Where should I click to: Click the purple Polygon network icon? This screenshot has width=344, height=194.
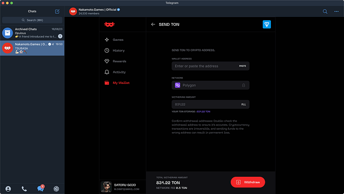177,85
